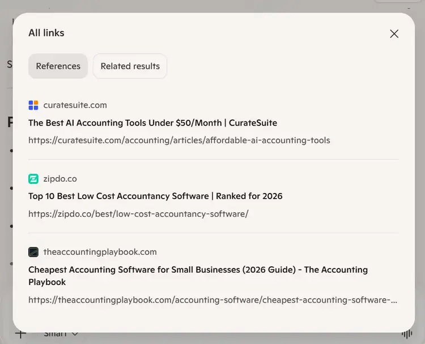Viewport: 425px width, 344px height.
Task: Click the zipdo.co domain text
Action: pyautogui.click(x=60, y=179)
